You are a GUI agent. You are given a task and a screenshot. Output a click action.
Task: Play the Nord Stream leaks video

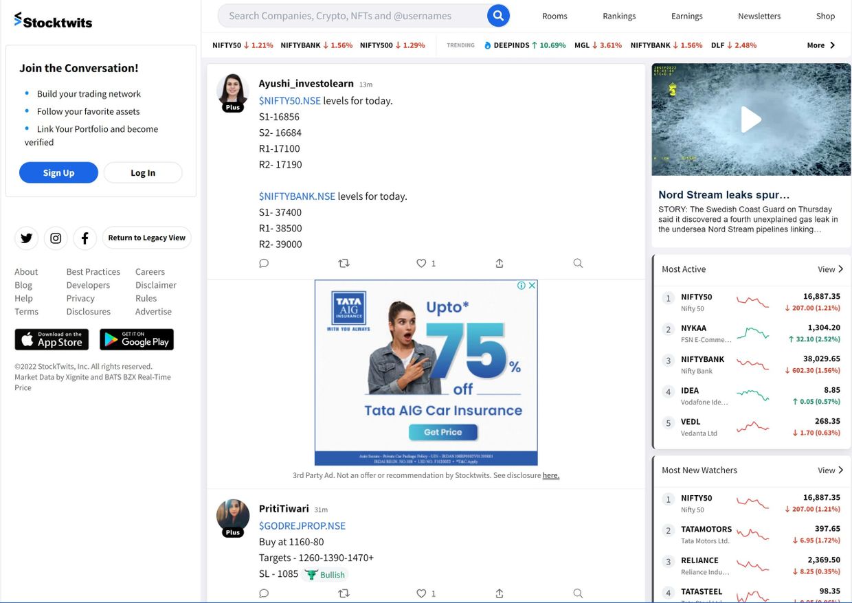point(751,120)
